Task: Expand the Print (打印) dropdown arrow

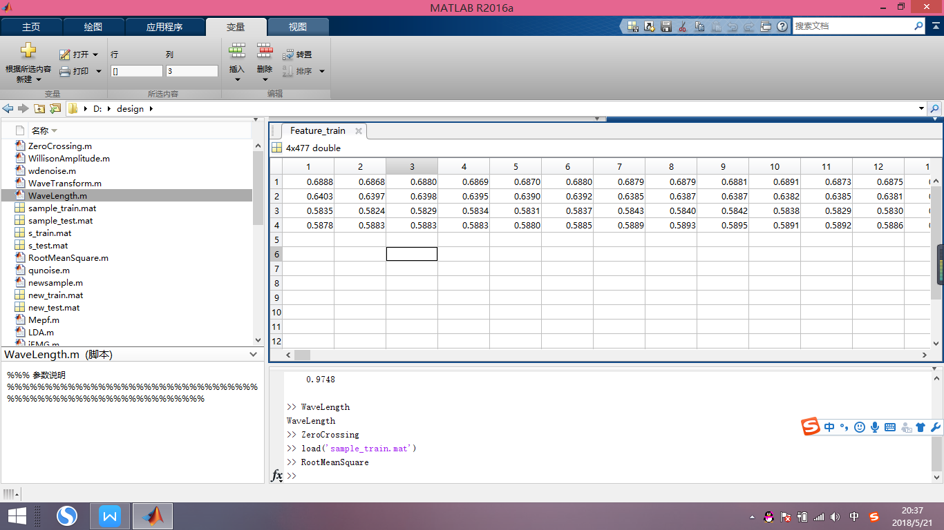Action: tap(98, 71)
